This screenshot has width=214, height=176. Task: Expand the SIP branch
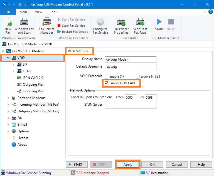[x=13, y=65]
